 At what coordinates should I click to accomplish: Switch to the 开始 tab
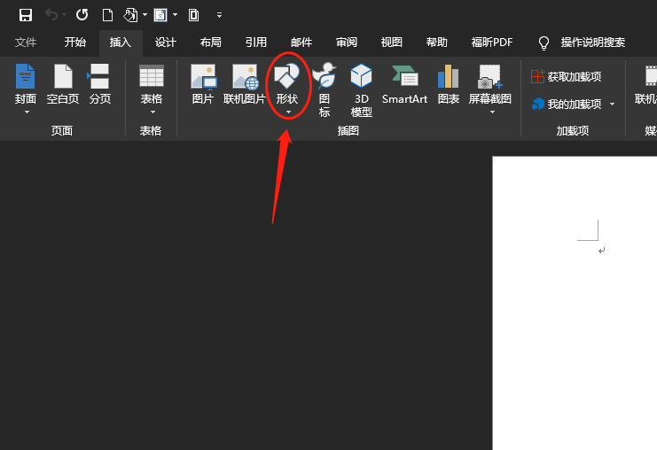click(x=75, y=43)
